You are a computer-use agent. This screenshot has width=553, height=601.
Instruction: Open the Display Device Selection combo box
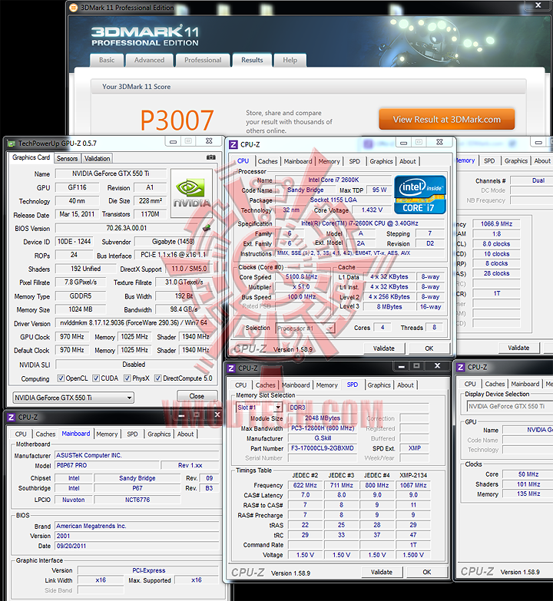510,406
